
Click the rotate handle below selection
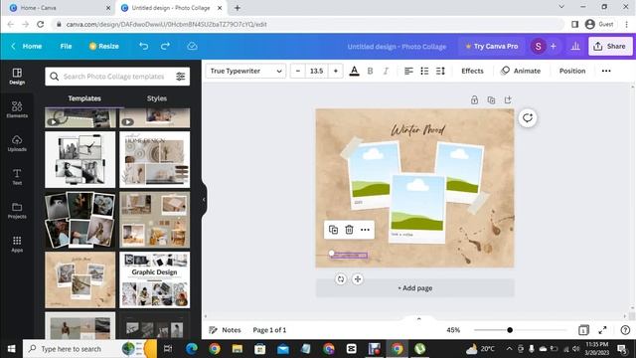pyautogui.click(x=341, y=279)
